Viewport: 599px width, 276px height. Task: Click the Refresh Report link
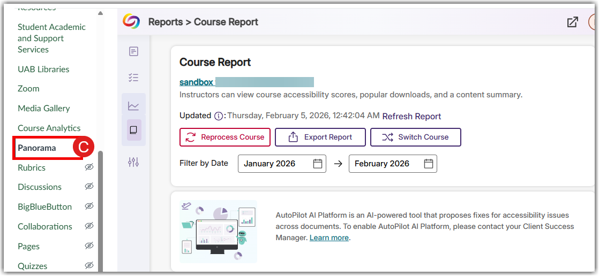411,116
